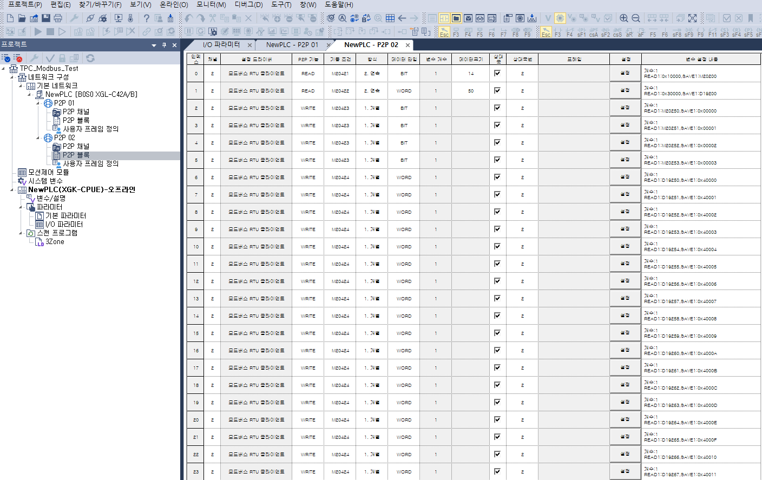Click the 설정 button in row 7
Viewport: 762px width, 480px height.
pos(625,194)
